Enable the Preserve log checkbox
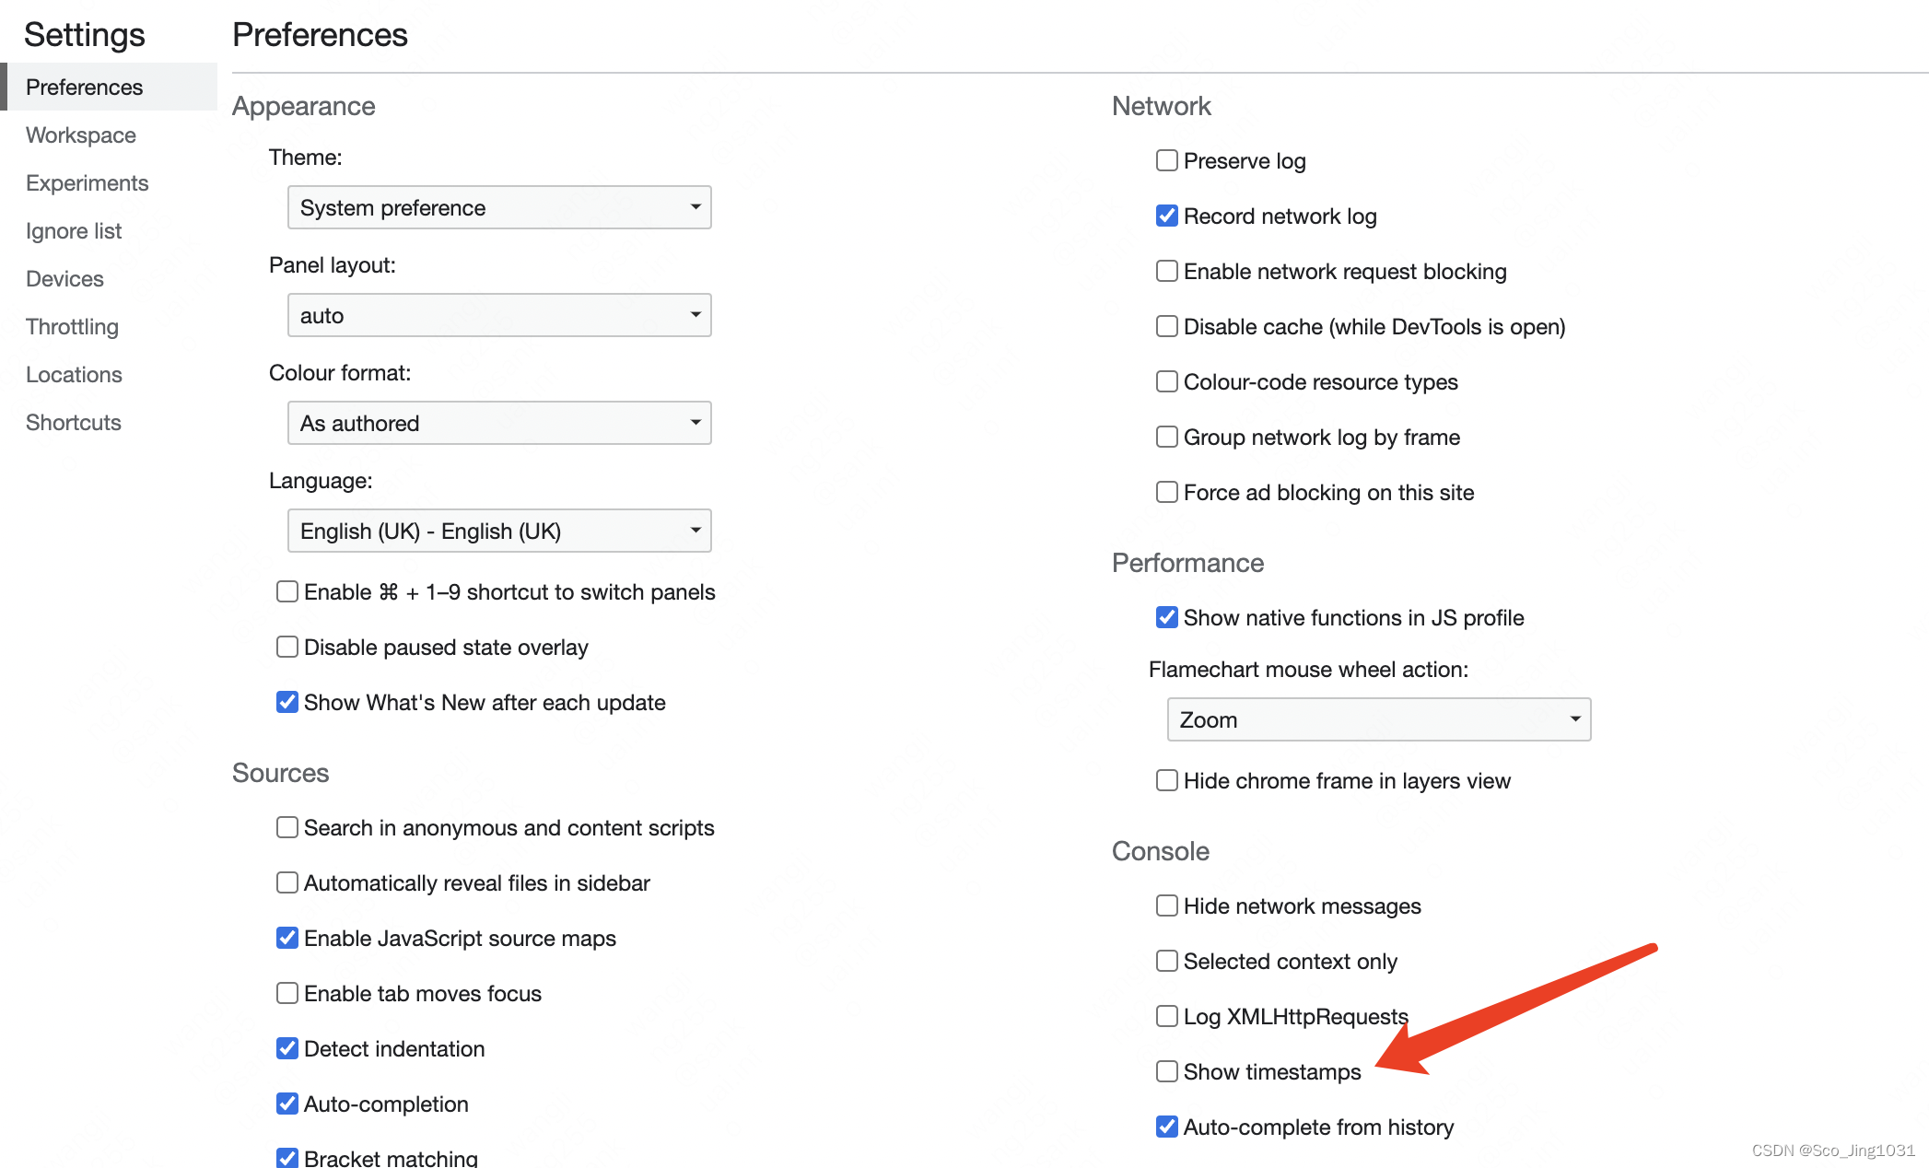The width and height of the screenshot is (1929, 1168). pos(1166,161)
